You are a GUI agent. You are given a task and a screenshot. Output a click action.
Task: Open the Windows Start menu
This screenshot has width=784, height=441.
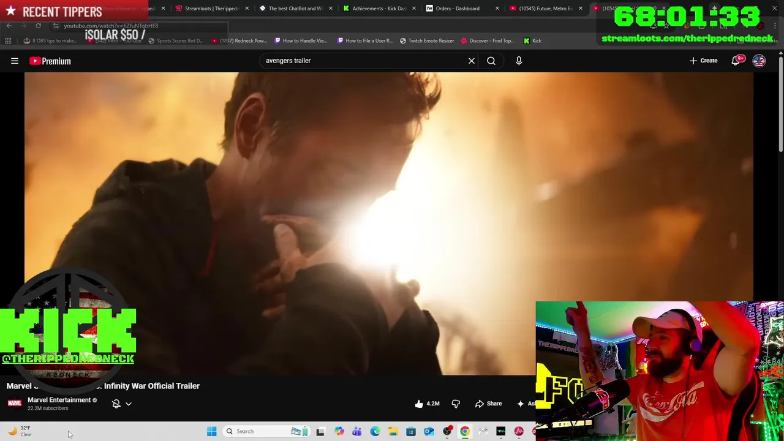pos(211,431)
